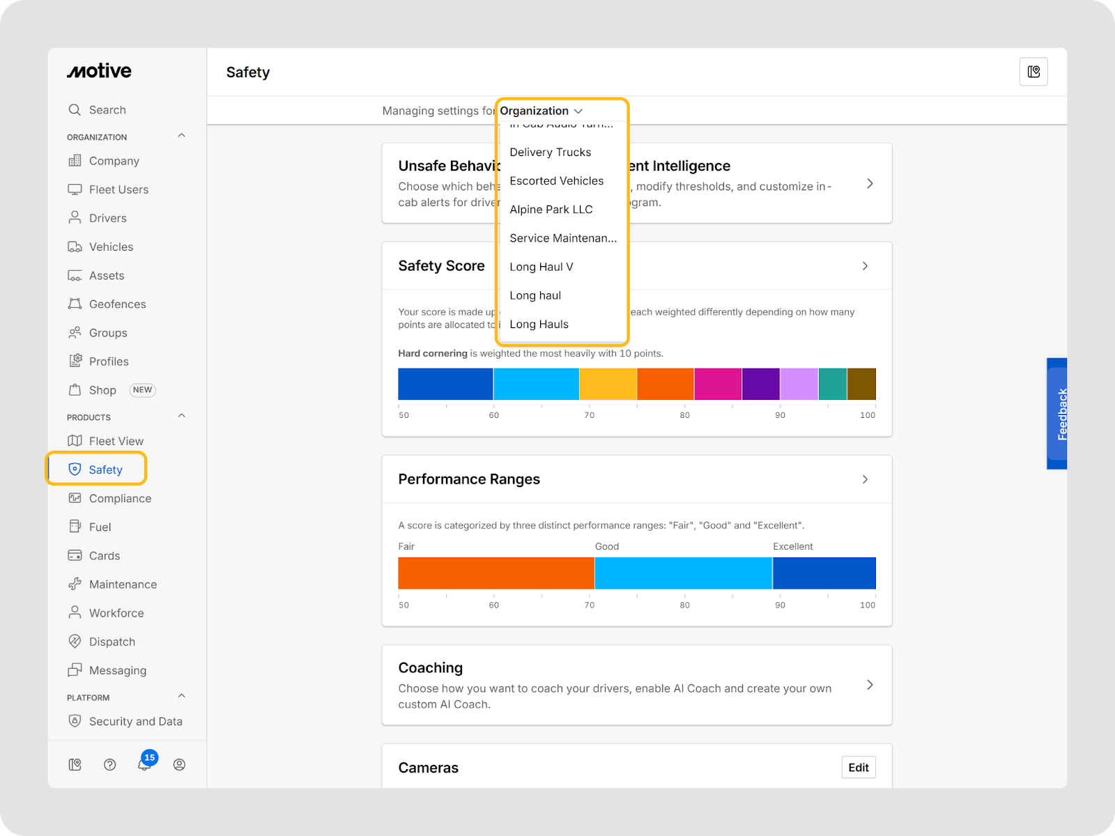Click the Edit button for Cameras
Viewport: 1115px width, 836px height.
coord(858,767)
